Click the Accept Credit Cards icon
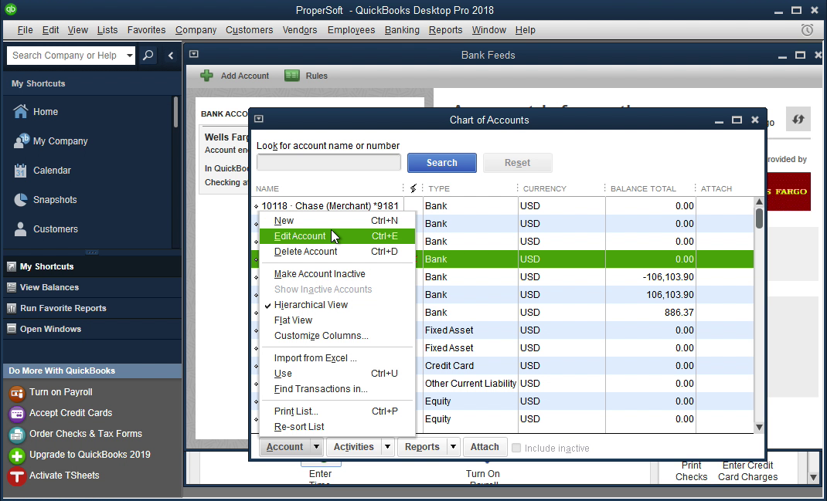This screenshot has height=501, width=827. click(17, 414)
